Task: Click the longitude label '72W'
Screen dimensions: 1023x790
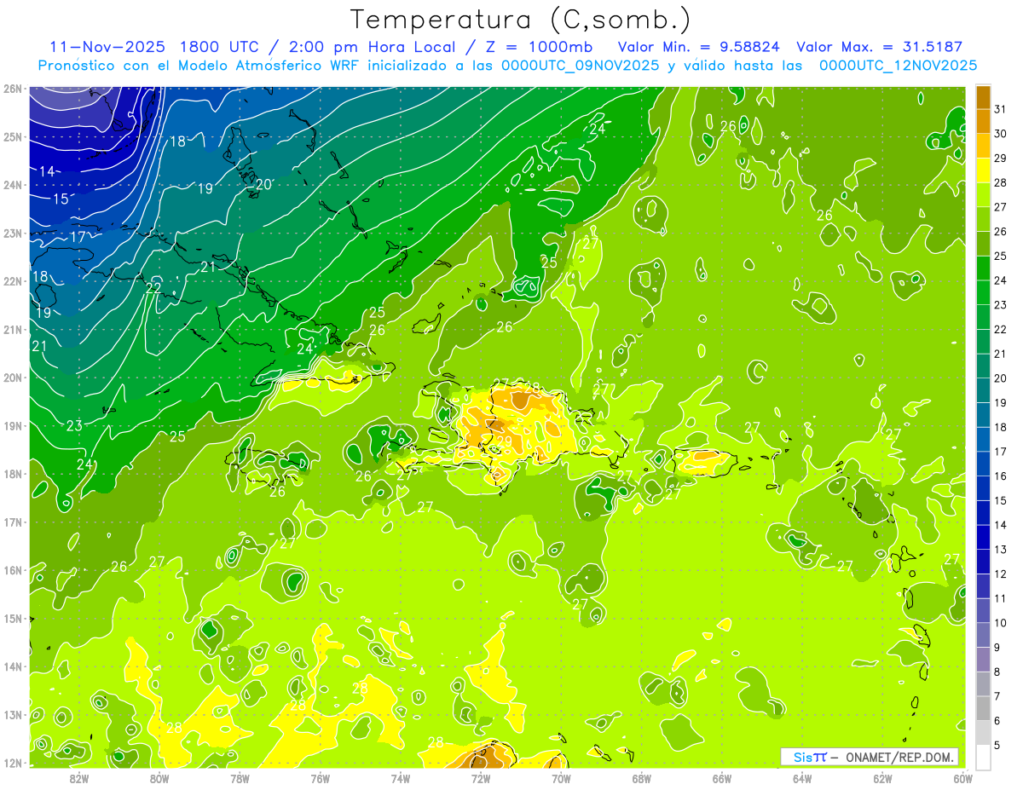Action: [481, 778]
